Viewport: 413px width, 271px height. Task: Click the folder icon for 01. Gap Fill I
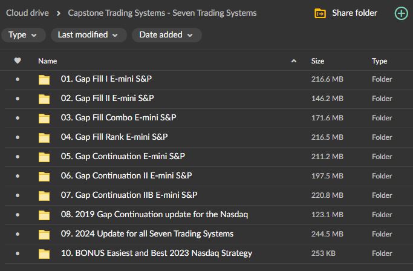point(44,79)
